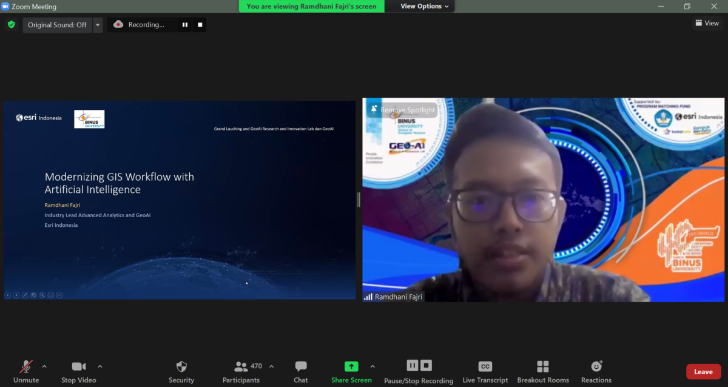Stop the recording from the top bar
Image resolution: width=728 pixels, height=387 pixels.
pyautogui.click(x=200, y=25)
